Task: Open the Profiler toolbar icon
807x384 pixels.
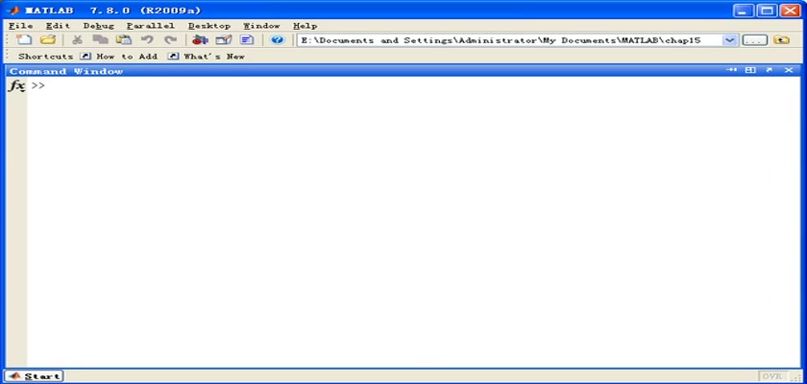Action: pos(247,39)
